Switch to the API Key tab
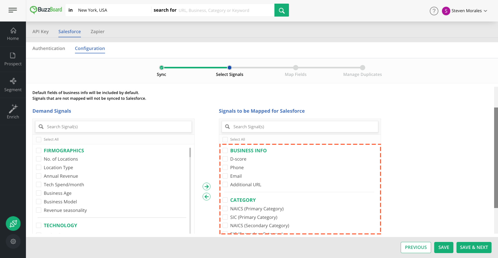 point(40,32)
